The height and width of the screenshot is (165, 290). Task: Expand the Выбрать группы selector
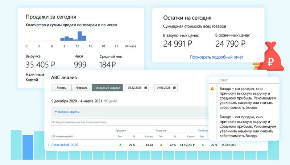pos(69,112)
